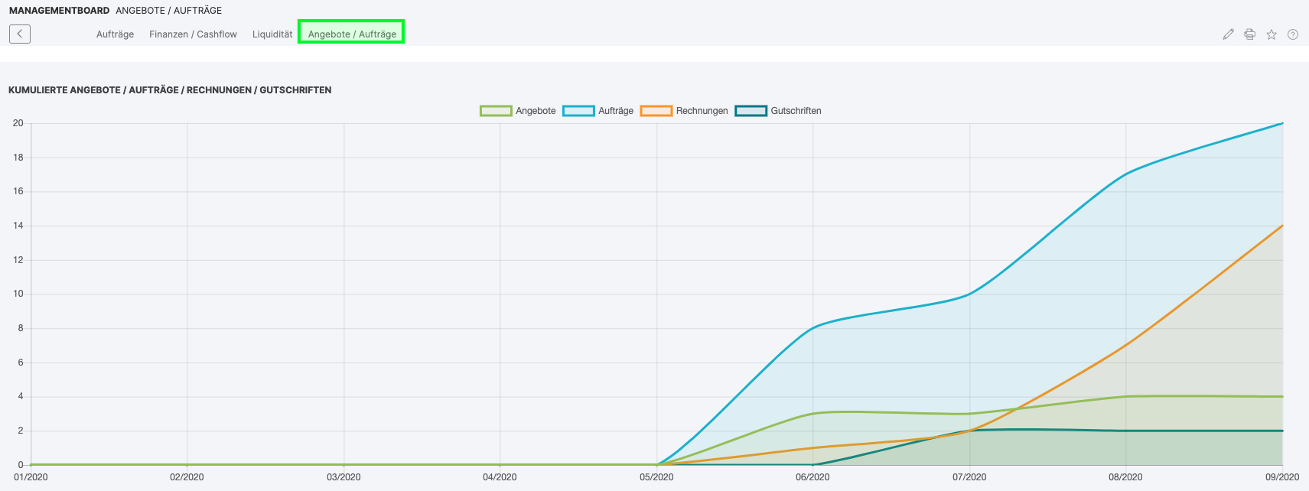1309x491 pixels.
Task: Switch to the Aufträge tab
Action: point(115,34)
